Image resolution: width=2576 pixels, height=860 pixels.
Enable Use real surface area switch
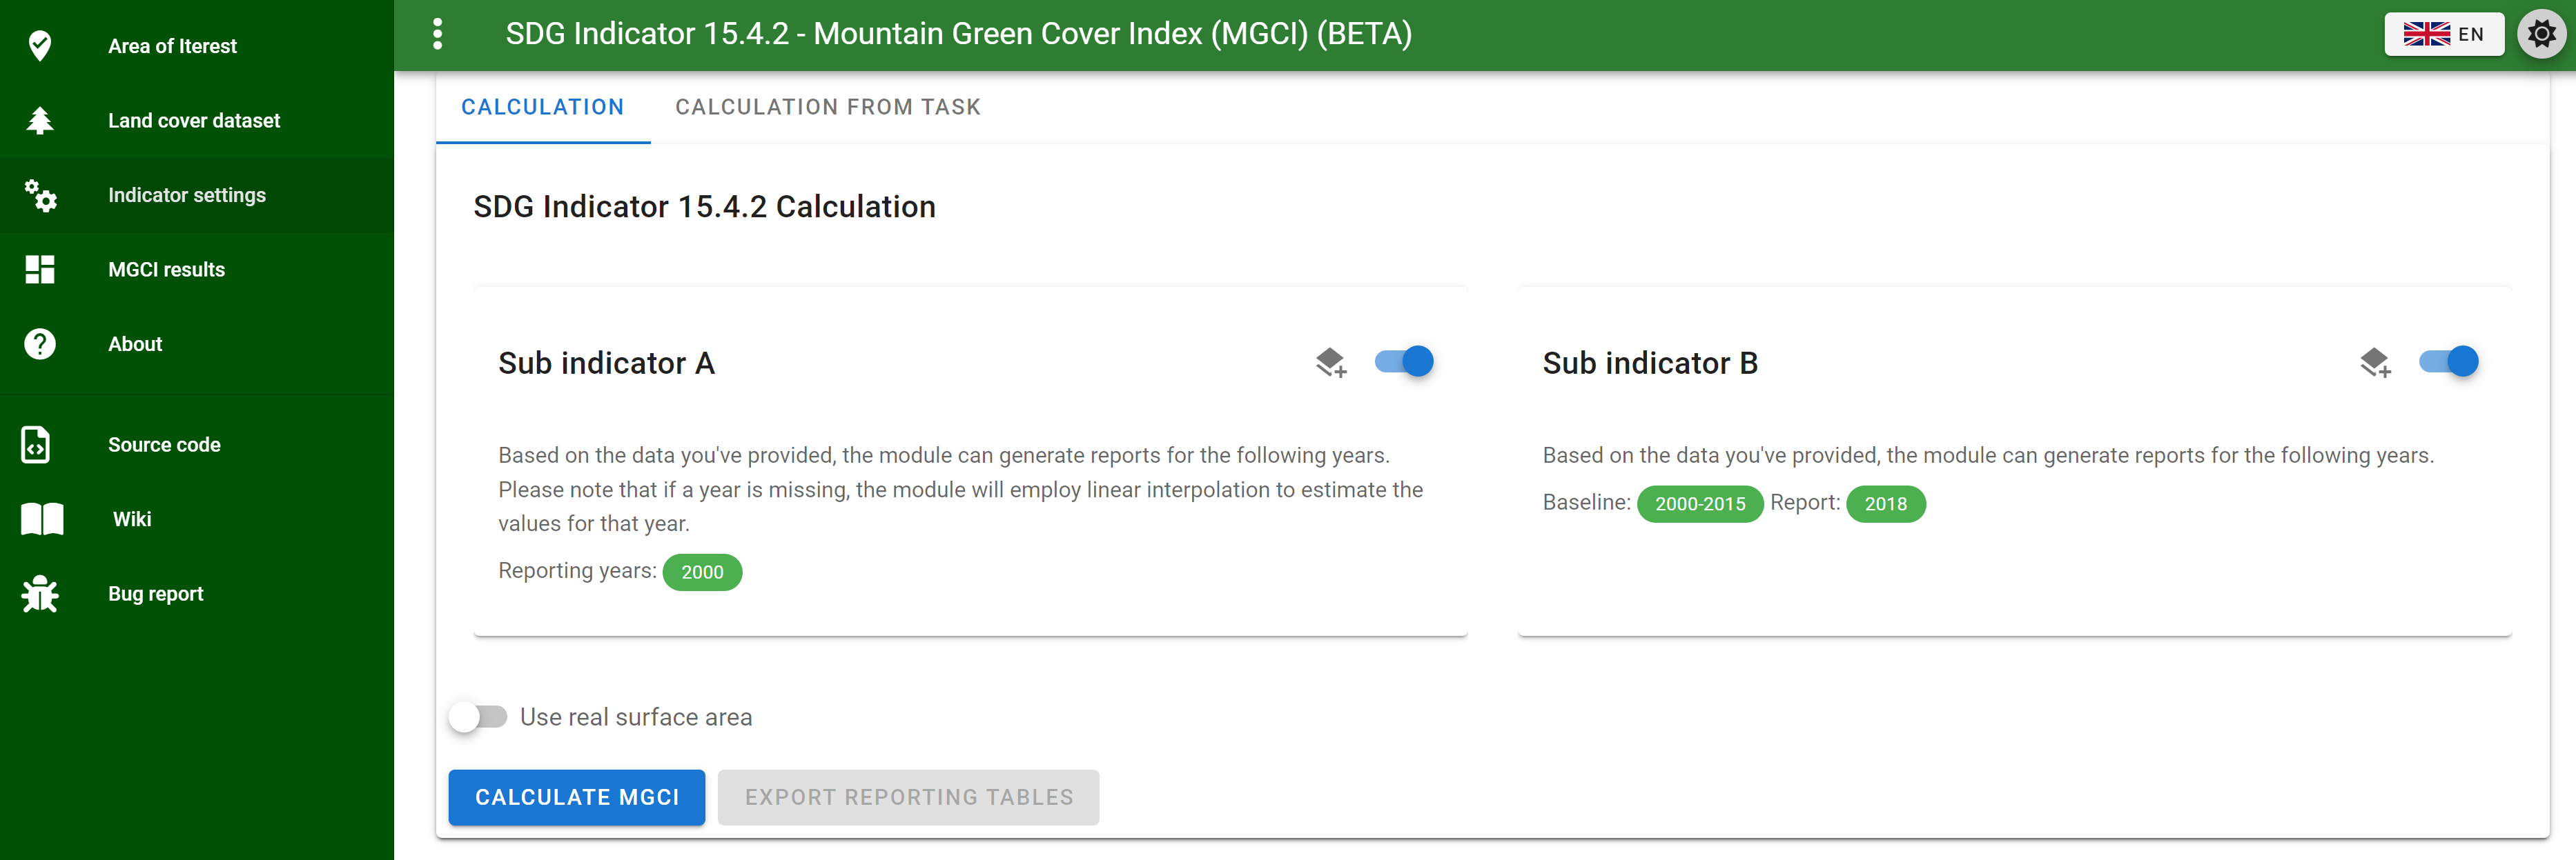pos(478,717)
